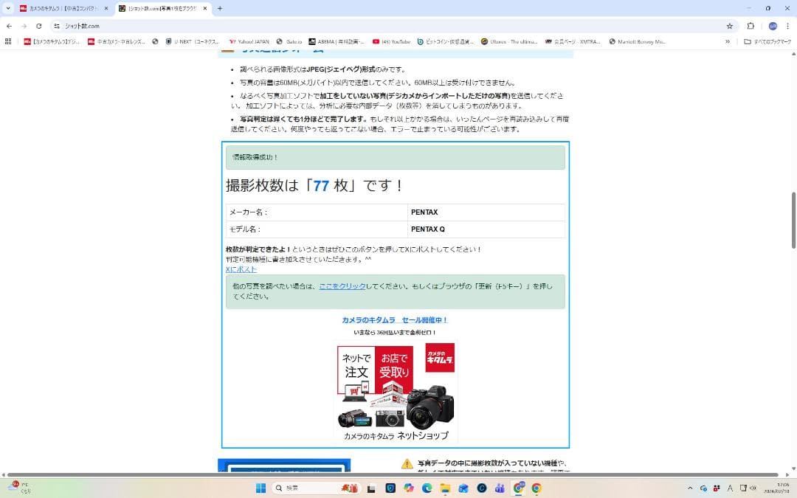Open the すべてのブックマーク folder
The height and width of the screenshot is (498, 797).
765,42
